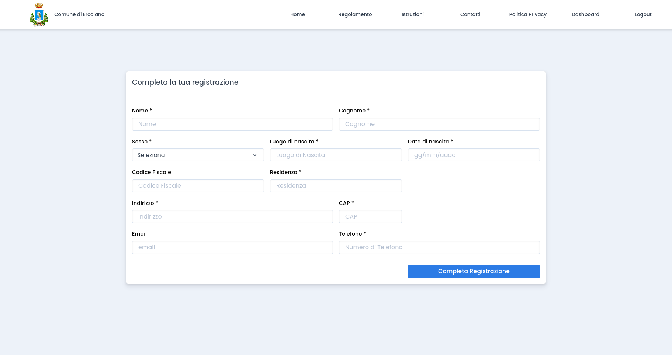Click the Numero di Telefono field
672x355 pixels.
(439, 247)
